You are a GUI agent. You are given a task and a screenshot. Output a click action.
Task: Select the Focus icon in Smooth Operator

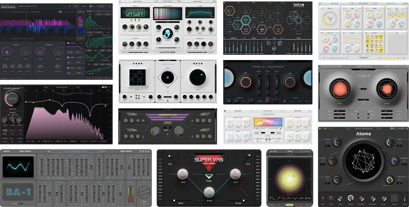tap(12, 131)
